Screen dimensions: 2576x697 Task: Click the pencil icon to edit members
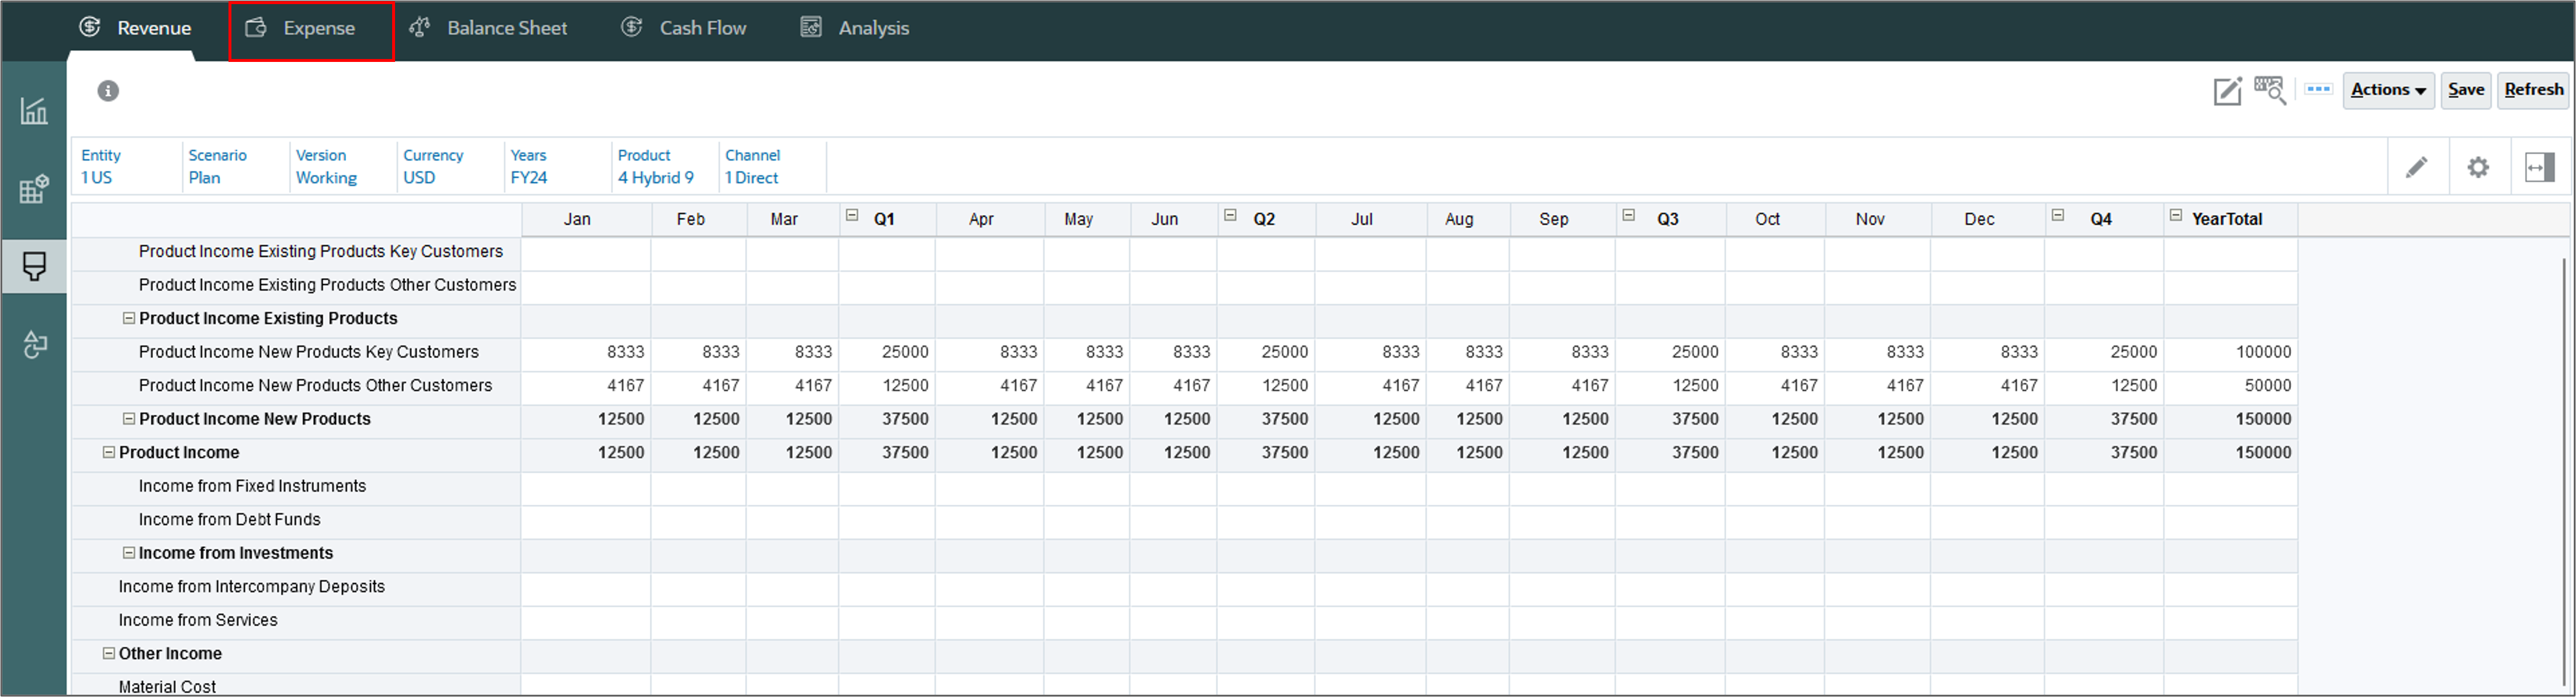[x=2418, y=167]
